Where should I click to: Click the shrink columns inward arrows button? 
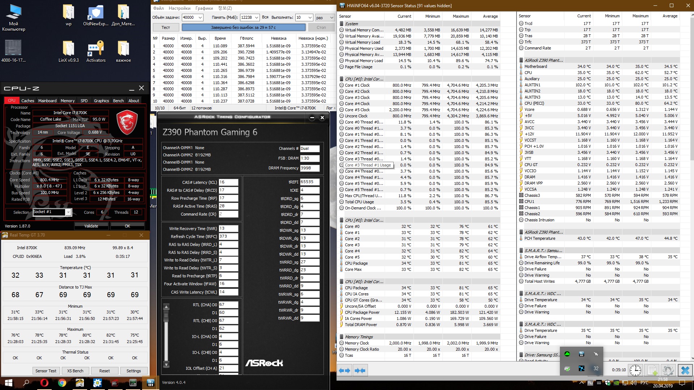pos(360,370)
